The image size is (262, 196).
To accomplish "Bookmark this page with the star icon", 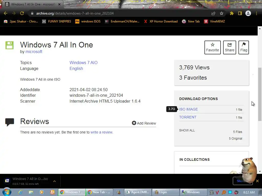I will [222, 13].
